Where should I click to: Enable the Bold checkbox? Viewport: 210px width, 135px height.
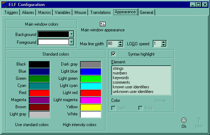140,108
